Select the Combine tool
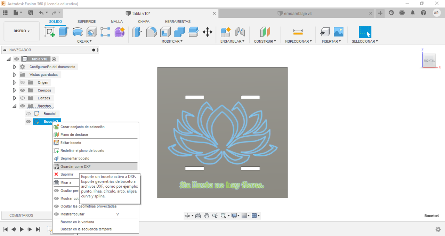Viewport: 445px width, 236px height. (179, 32)
